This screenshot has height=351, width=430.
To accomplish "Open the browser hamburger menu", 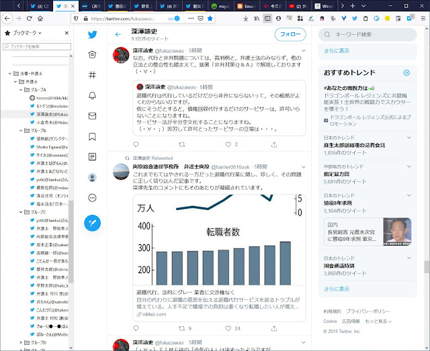I will coord(423,18).
